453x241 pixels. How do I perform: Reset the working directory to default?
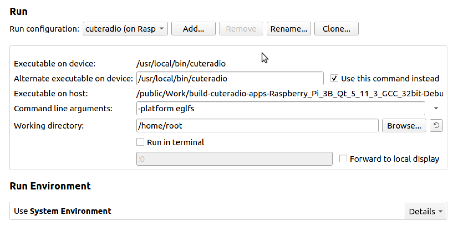pos(436,126)
